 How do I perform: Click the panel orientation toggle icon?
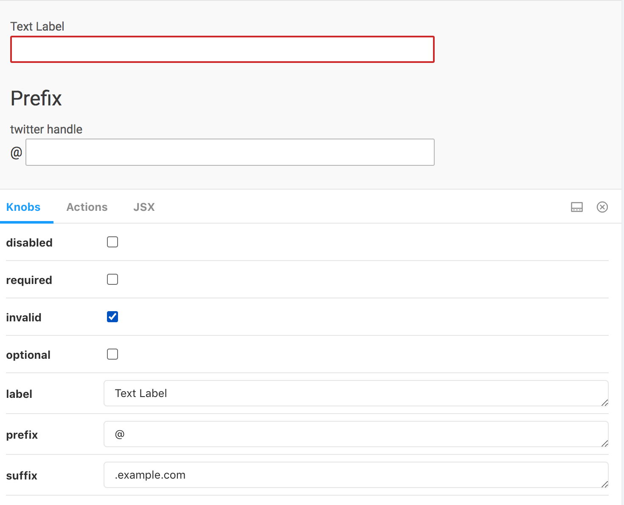click(x=577, y=207)
